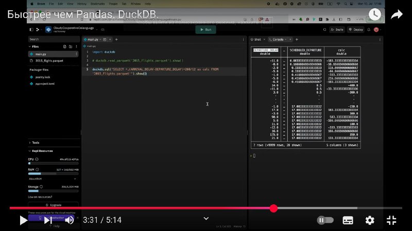Viewport: 412px width, 231px height.
Task: Turn on subtitles in the player
Action: (x=348, y=220)
